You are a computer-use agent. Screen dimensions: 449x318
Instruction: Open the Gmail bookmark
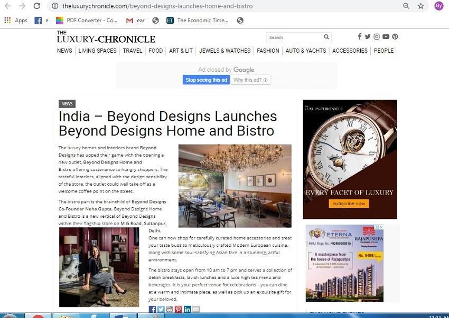point(135,21)
